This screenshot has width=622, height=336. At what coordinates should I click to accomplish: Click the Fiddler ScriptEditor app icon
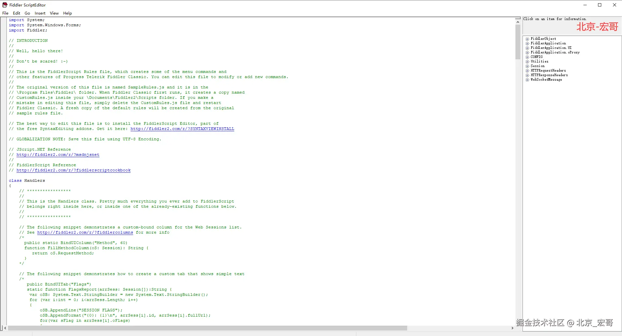pos(5,5)
